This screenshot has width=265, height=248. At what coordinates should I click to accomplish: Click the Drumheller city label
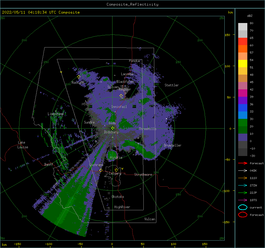[x=173, y=145]
